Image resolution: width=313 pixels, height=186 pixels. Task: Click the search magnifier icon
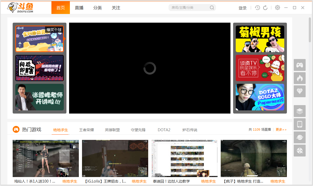[212, 8]
